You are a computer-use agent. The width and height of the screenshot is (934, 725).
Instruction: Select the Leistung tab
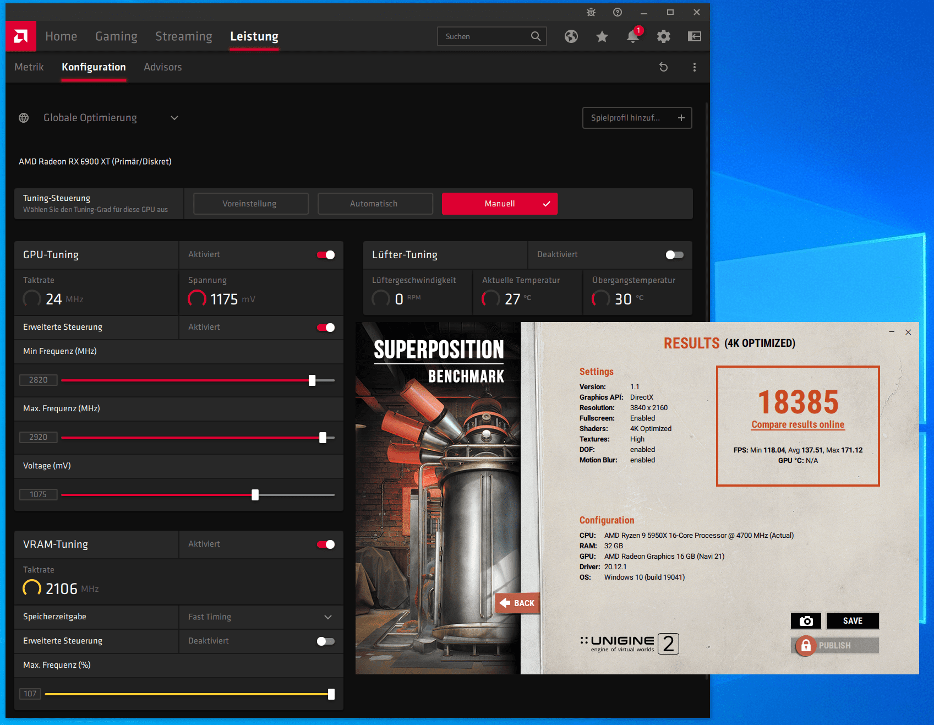click(x=254, y=36)
